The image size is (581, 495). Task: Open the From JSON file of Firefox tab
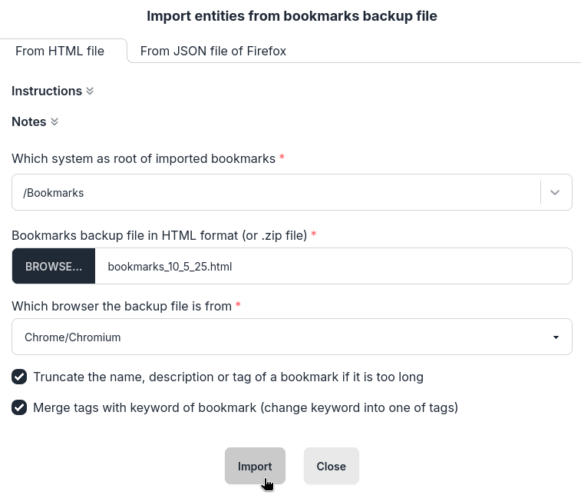pos(213,51)
